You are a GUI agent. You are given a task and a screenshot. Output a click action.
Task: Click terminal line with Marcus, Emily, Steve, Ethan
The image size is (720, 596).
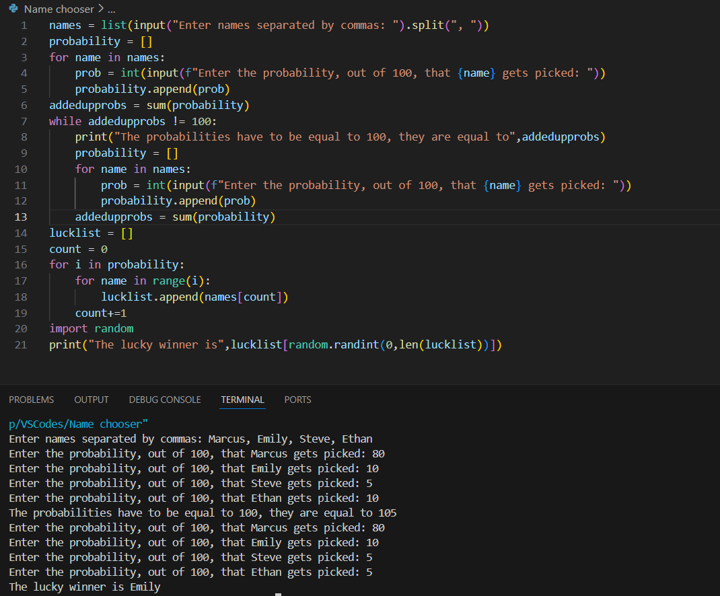190,439
